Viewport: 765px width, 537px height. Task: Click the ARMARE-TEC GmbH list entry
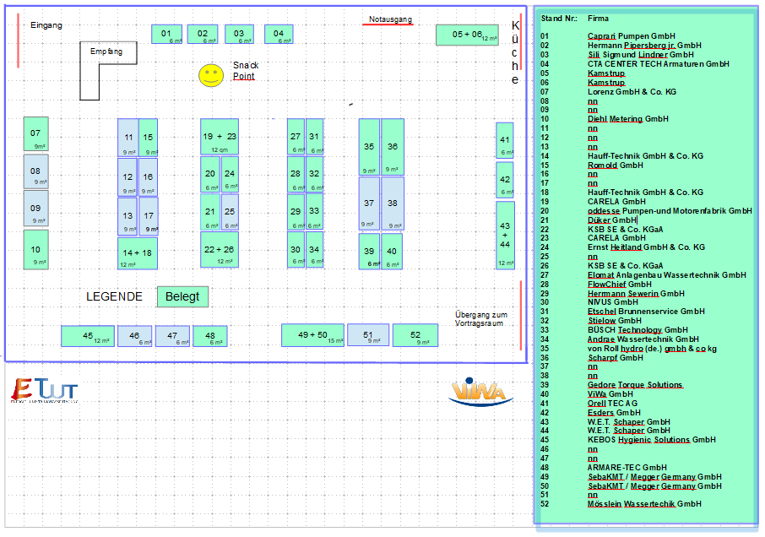click(627, 468)
